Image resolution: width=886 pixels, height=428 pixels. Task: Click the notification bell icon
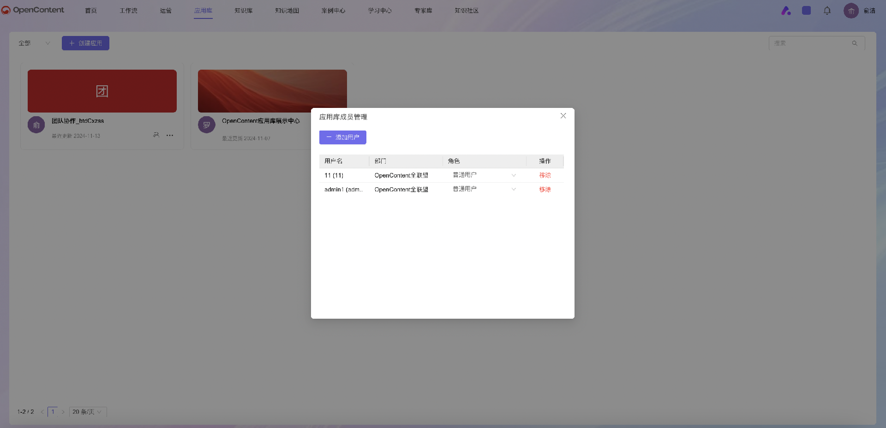(827, 11)
